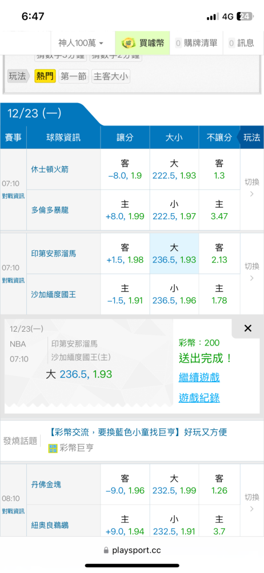Pick 大 222.5 for Rockets game
This screenshot has height=573, width=264.
tap(174, 170)
